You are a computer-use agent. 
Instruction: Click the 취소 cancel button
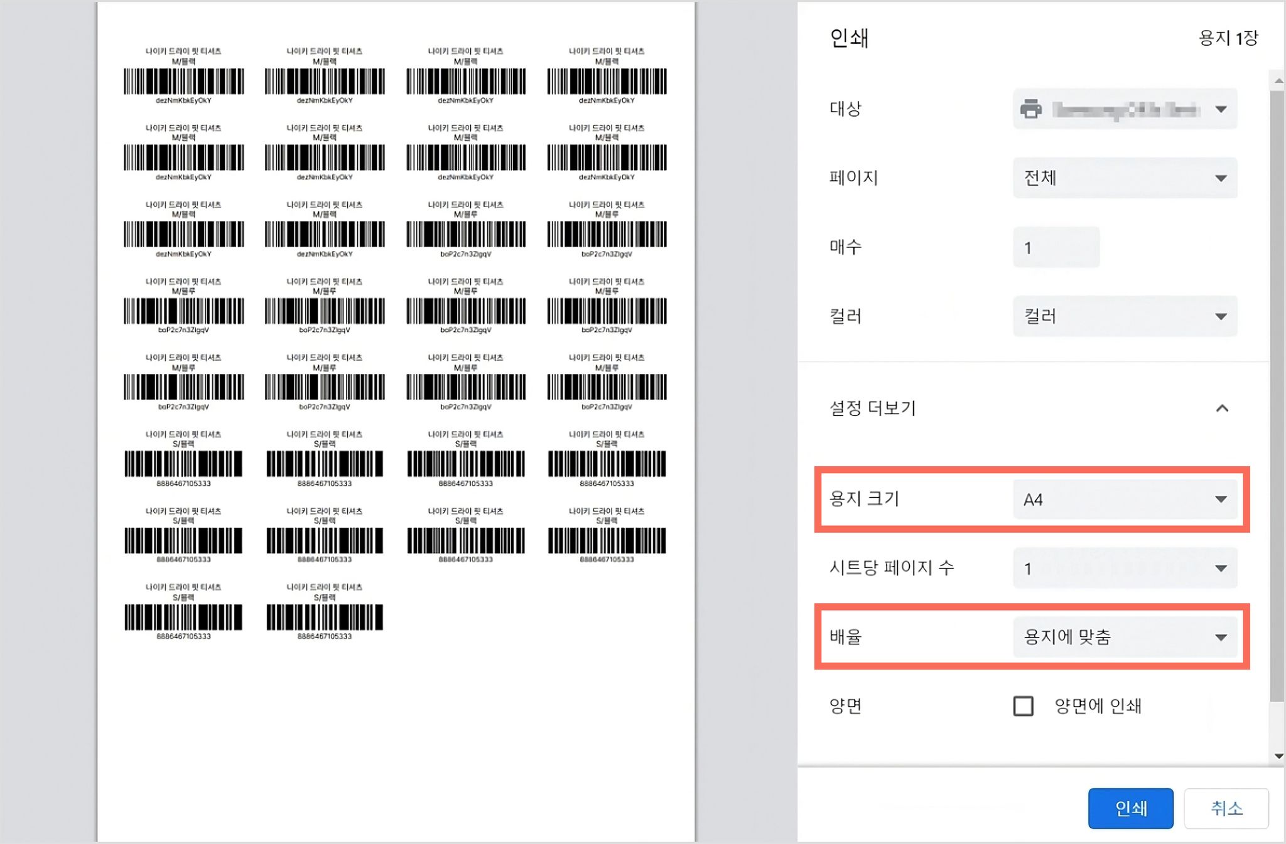coord(1226,808)
